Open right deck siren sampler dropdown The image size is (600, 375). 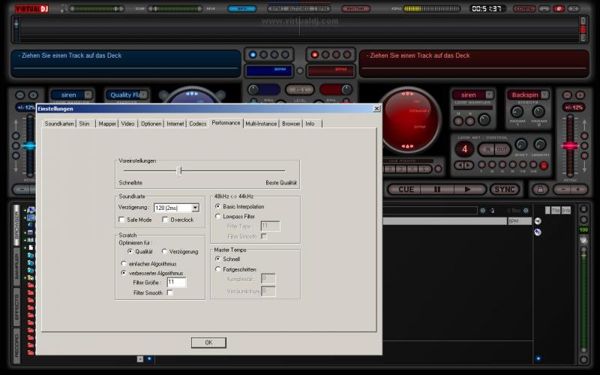[490, 94]
